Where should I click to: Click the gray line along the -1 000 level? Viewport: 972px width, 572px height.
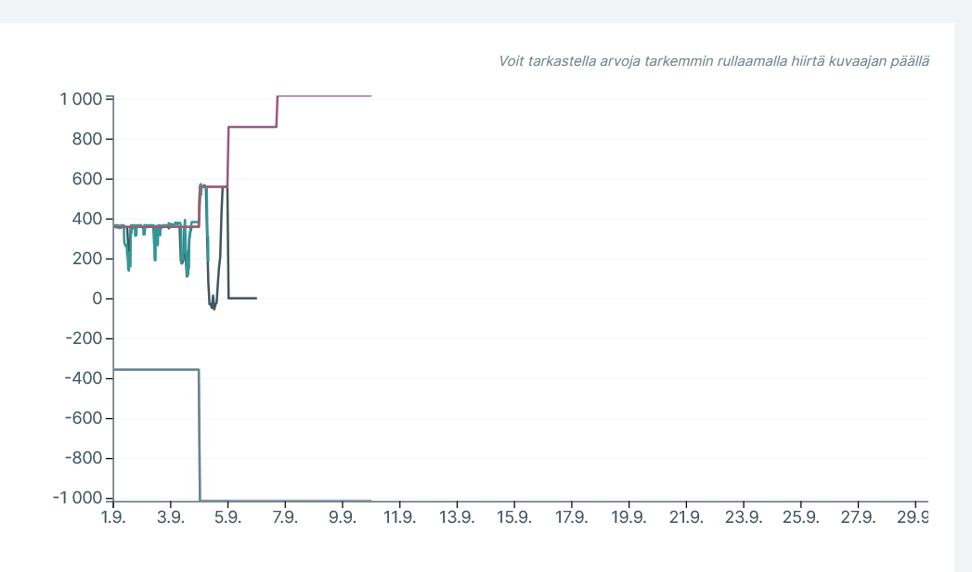coord(288,500)
